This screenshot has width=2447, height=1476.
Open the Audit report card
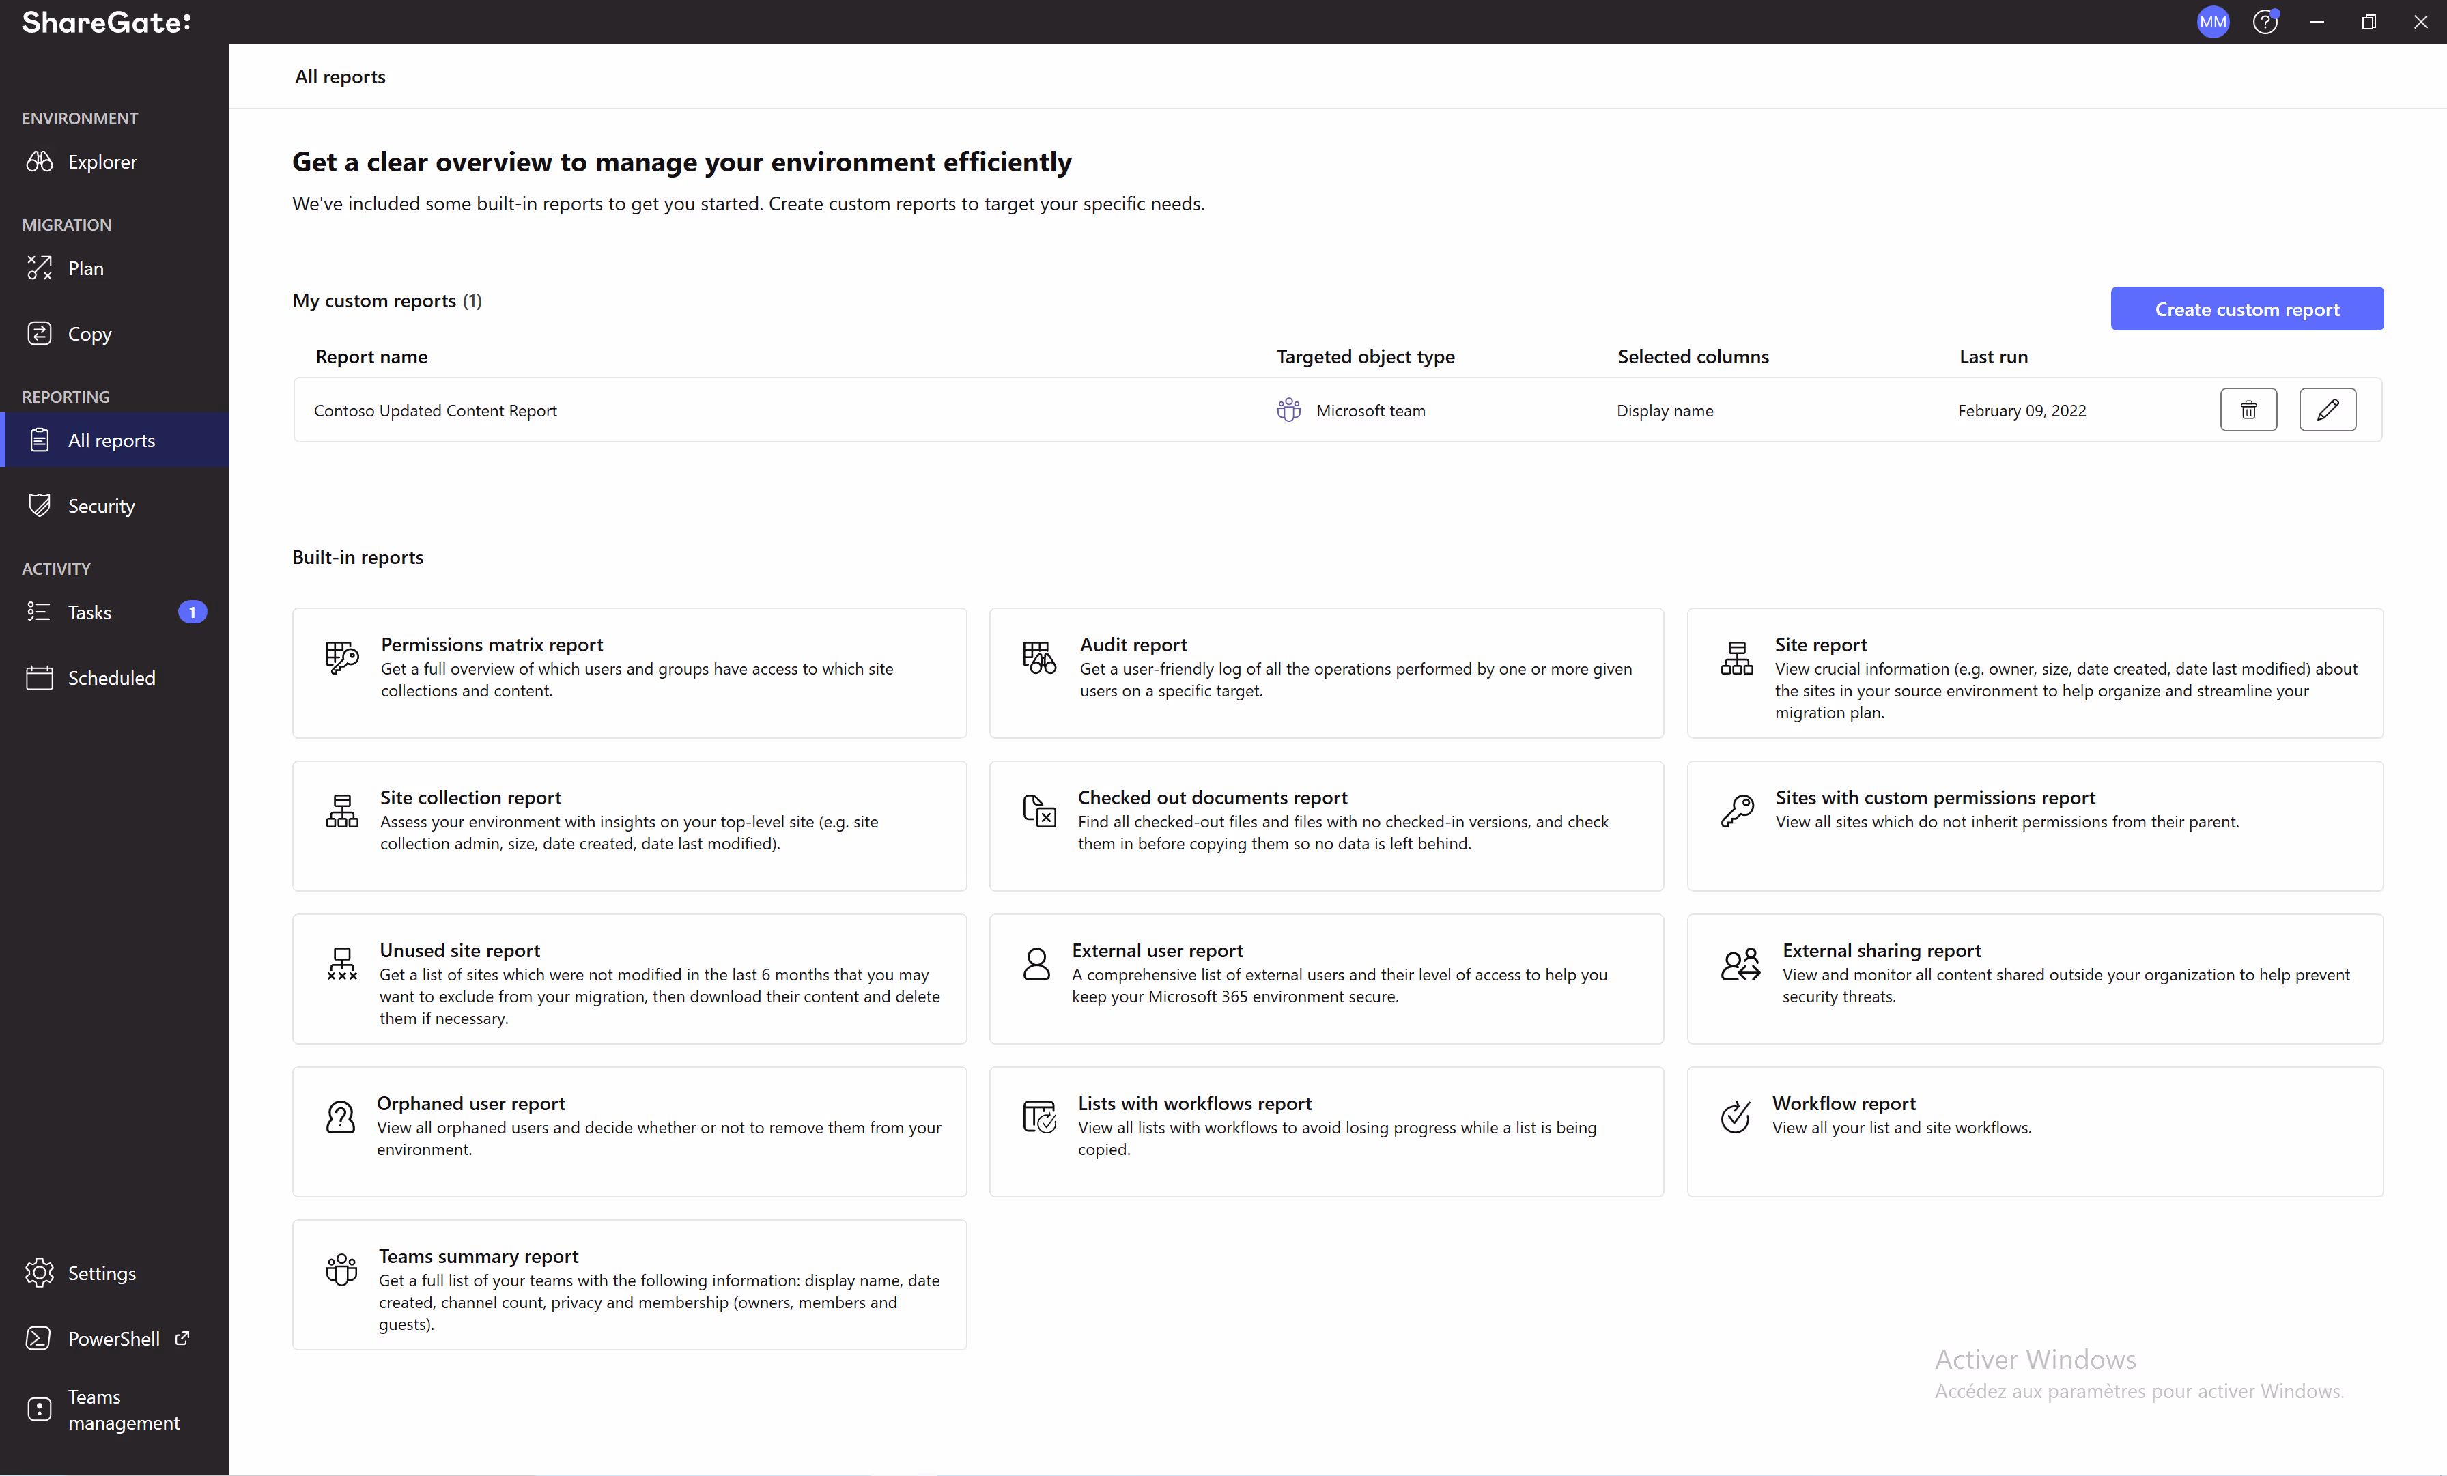tap(1326, 672)
